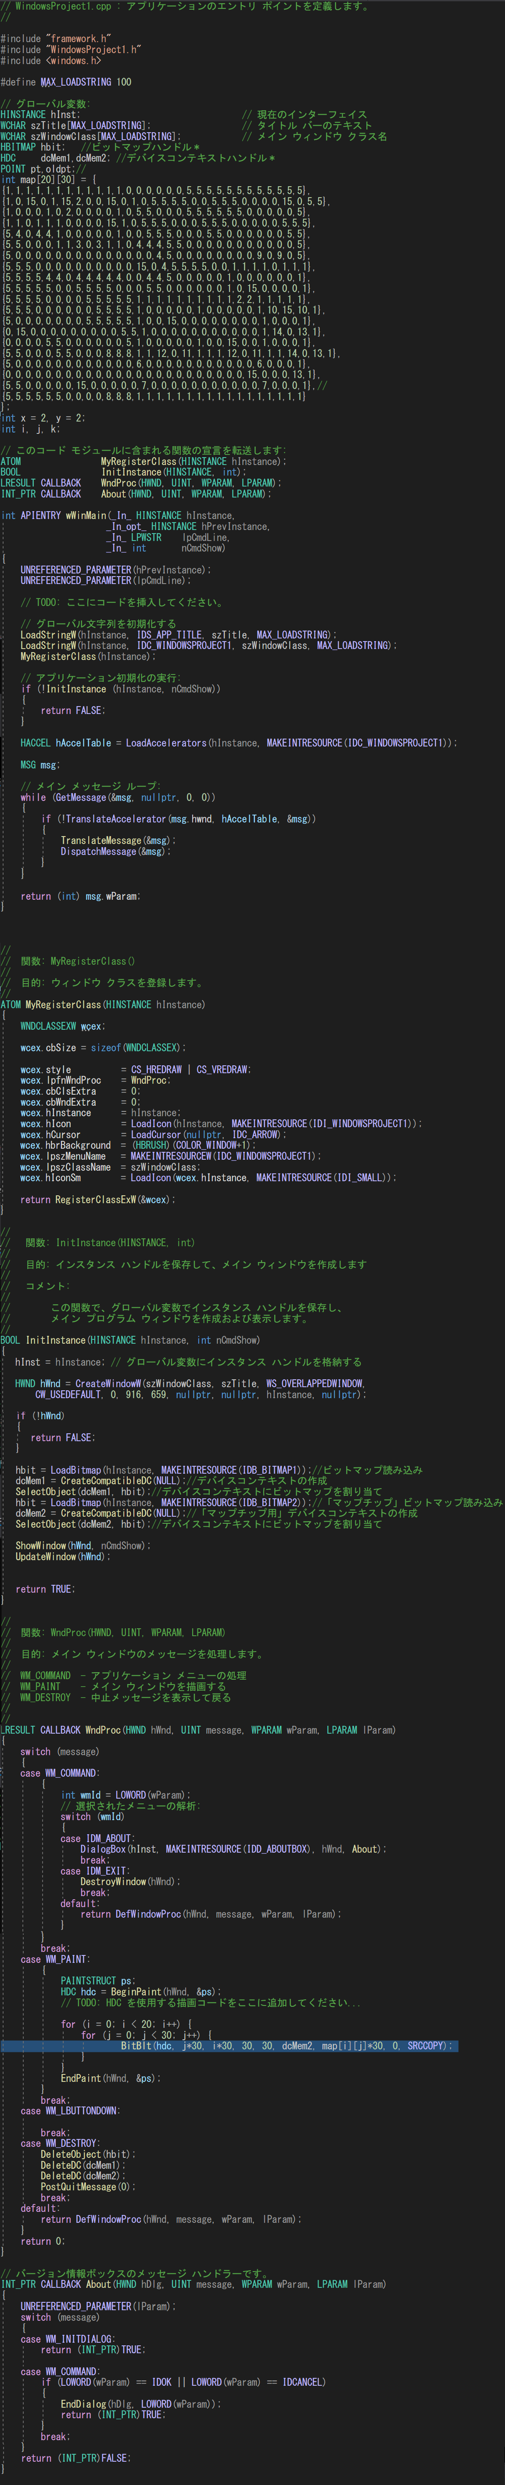This screenshot has width=505, height=2485.
Task: Click the DestroyWindow(hWnd); line
Action: tap(131, 1882)
